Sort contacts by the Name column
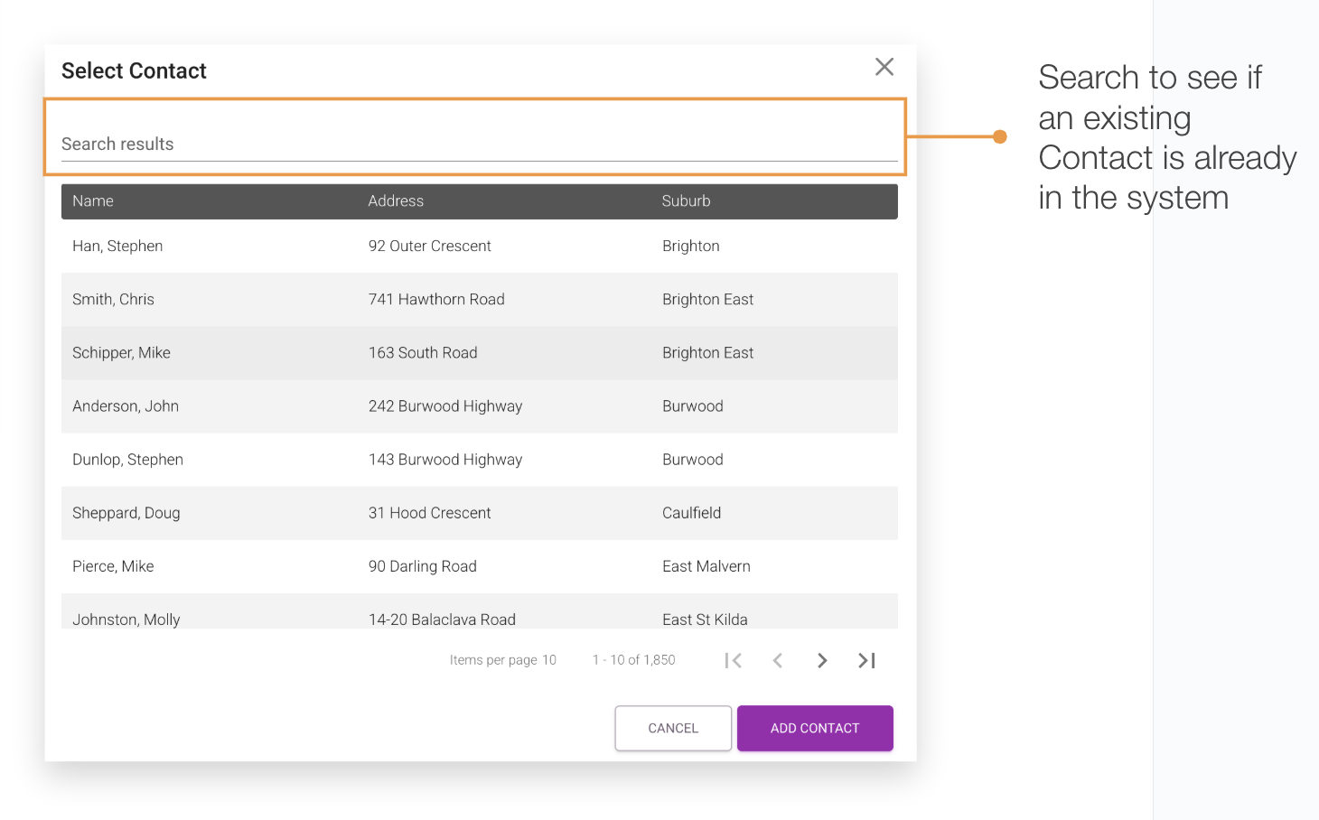 coord(93,200)
